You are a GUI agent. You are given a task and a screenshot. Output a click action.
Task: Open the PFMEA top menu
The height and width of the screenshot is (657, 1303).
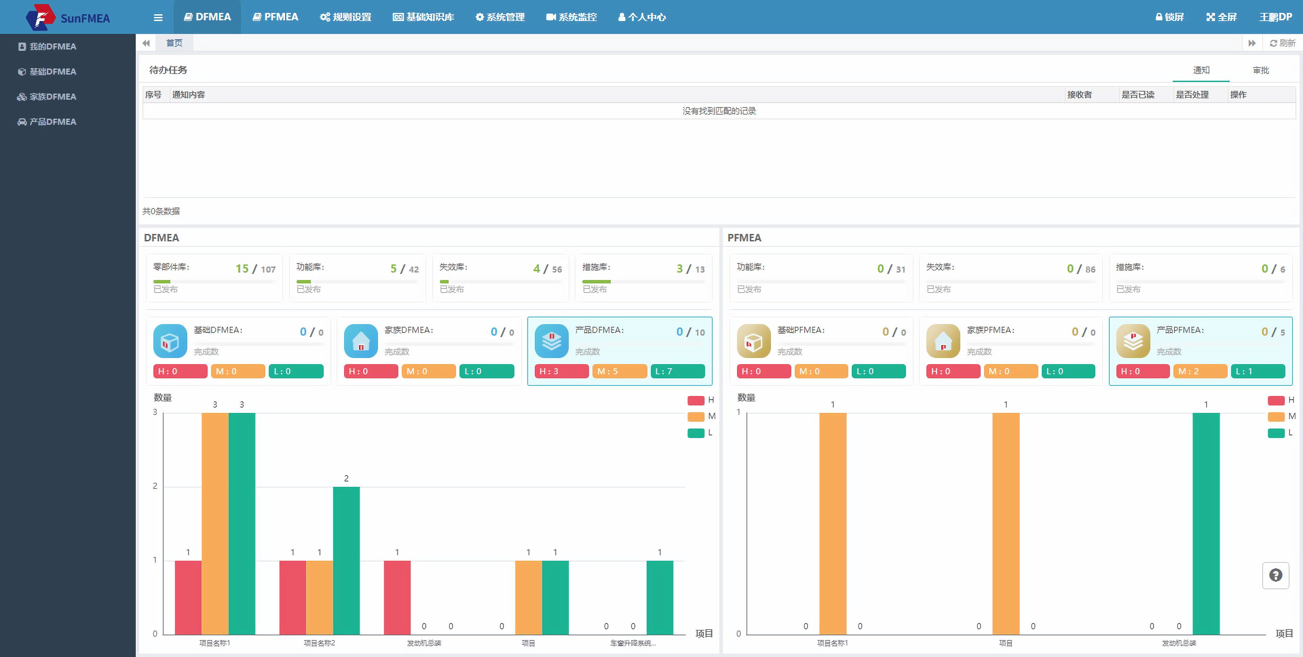(276, 17)
